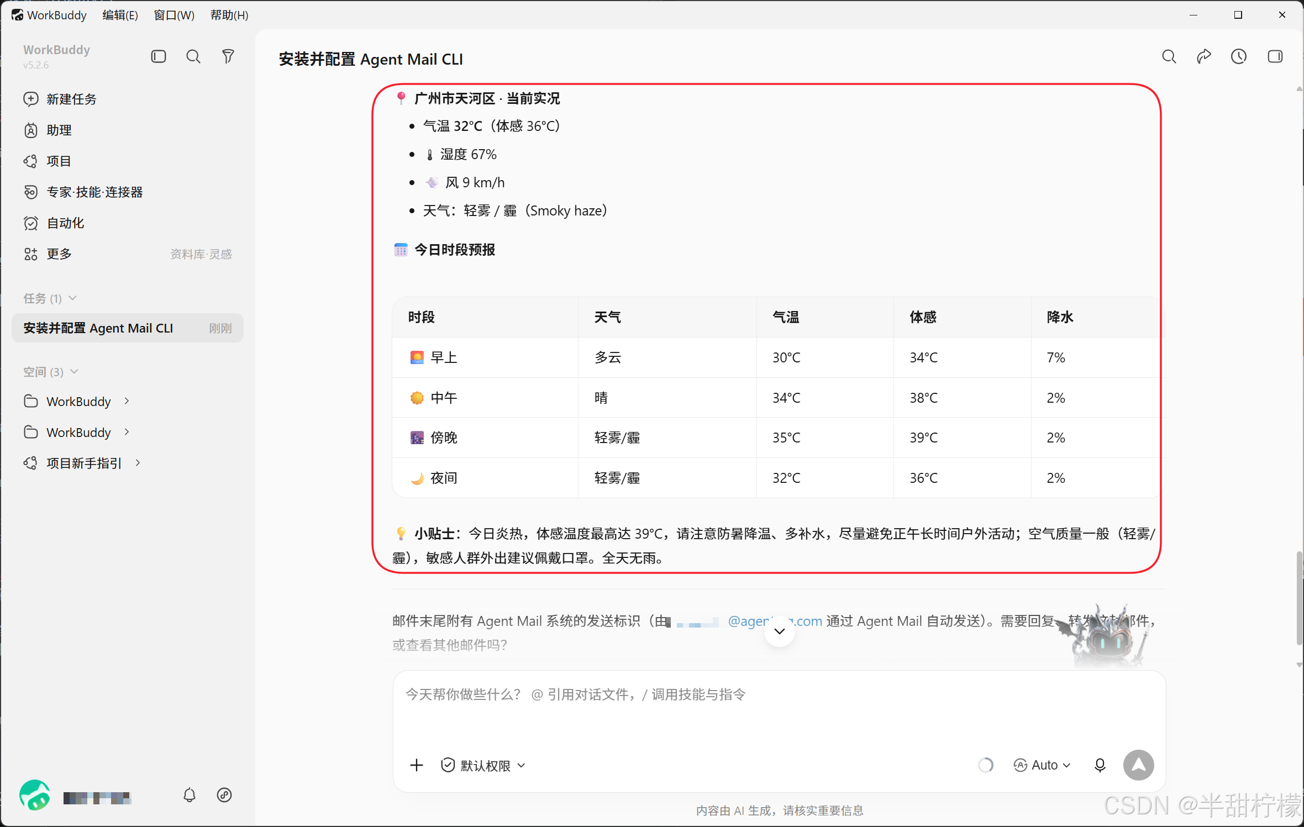Click the robot mascot figure
The image size is (1304, 827).
(x=1105, y=635)
